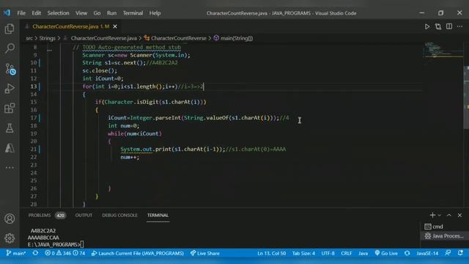Open the Selection menu
The width and height of the screenshot is (469, 264).
tap(58, 13)
